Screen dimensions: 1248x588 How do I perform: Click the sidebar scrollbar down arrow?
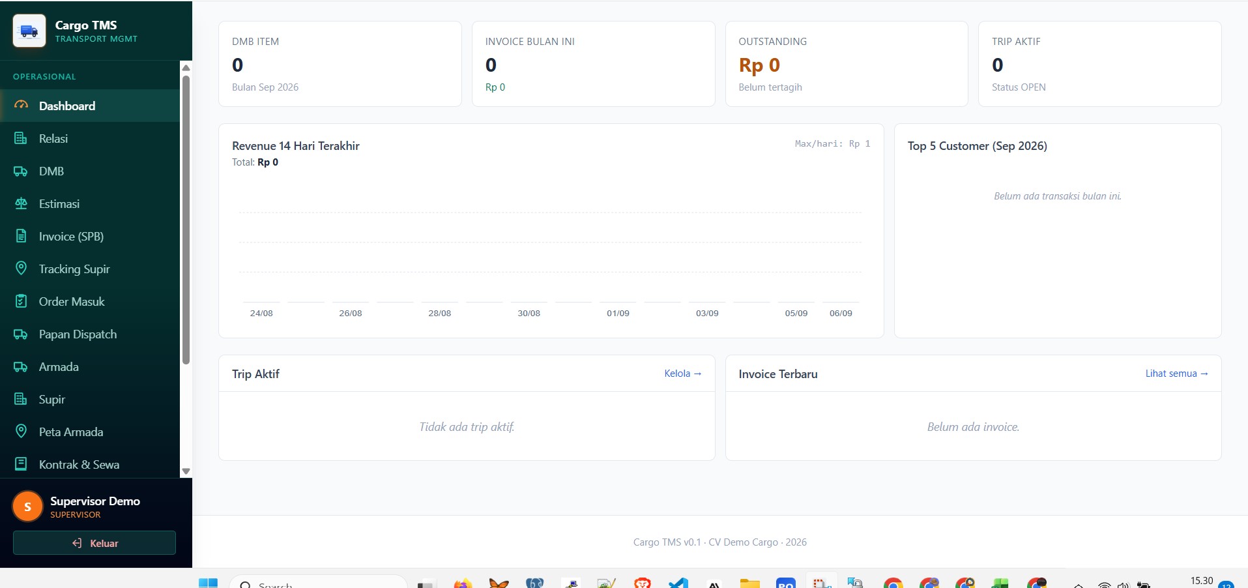click(186, 471)
